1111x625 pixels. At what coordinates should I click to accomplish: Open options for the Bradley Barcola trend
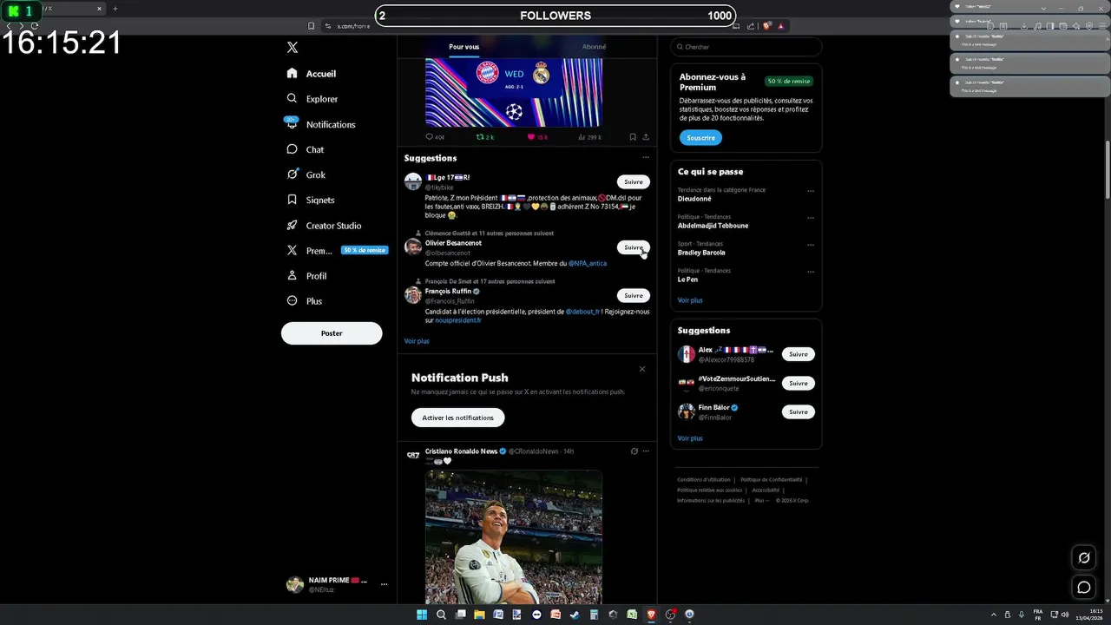(x=811, y=245)
